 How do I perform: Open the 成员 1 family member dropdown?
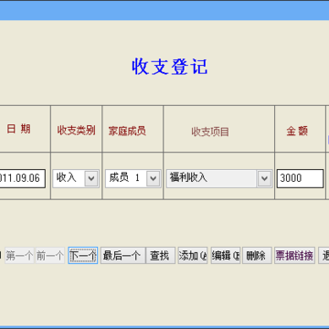click(154, 178)
